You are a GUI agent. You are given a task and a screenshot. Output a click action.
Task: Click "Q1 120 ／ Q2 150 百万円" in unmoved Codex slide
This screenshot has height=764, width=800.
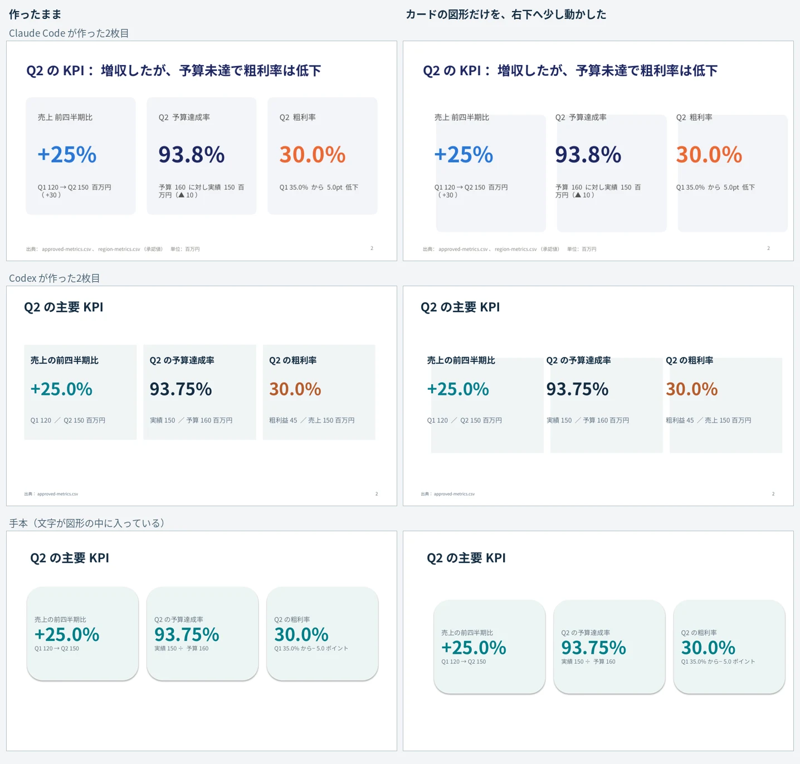(68, 420)
